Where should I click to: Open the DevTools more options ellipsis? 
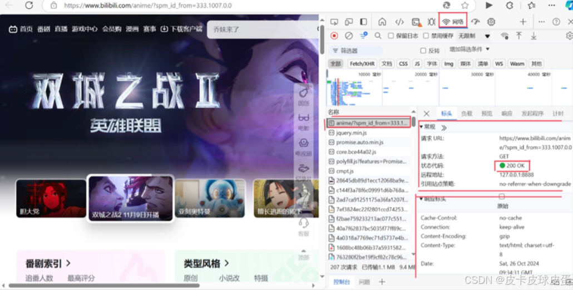(x=542, y=22)
